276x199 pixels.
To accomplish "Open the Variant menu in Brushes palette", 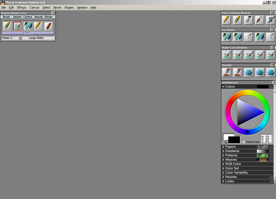I will [17, 17].
